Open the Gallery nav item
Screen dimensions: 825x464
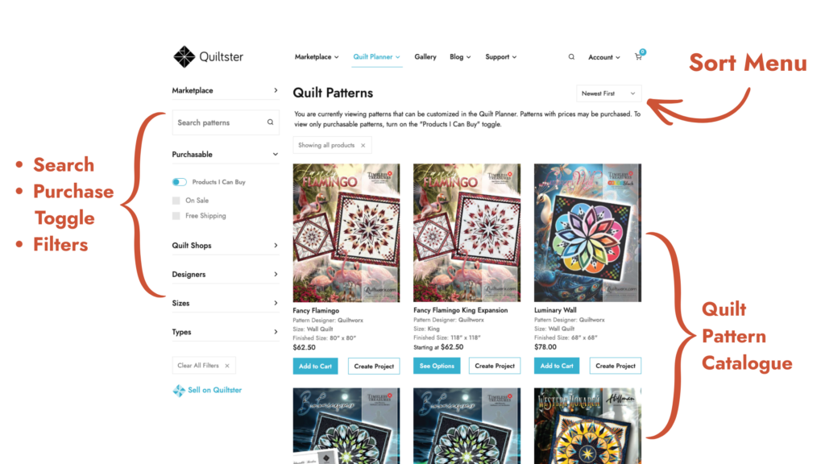(425, 57)
